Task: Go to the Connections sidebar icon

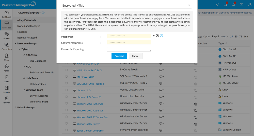Action: point(7,46)
